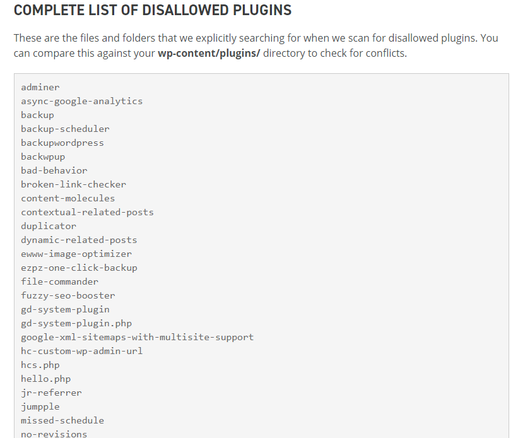Click the 'file-commander' list item

coord(59,281)
